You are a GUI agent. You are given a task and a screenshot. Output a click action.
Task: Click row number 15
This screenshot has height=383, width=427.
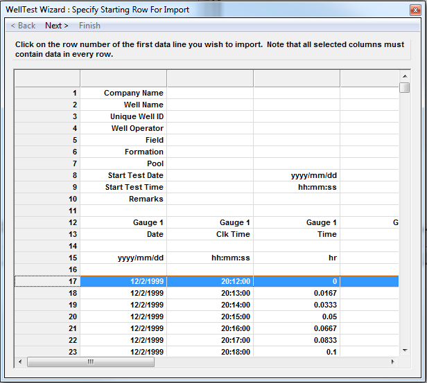pyautogui.click(x=47, y=258)
